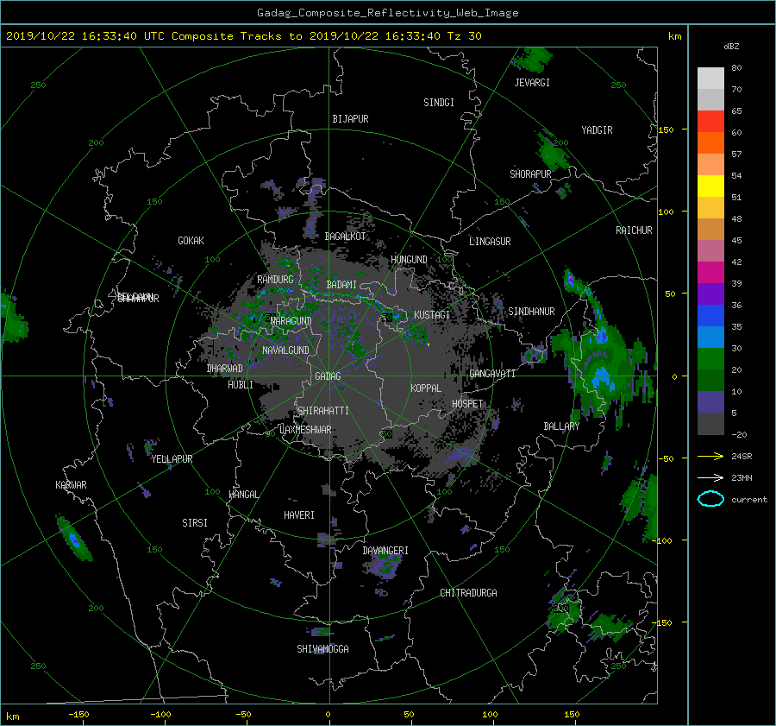Viewport: 776px width, 726px height.
Task: Click the GADAG radar center label
Action: point(328,376)
